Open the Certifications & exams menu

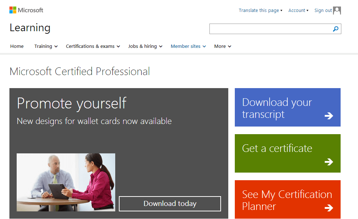(93, 46)
